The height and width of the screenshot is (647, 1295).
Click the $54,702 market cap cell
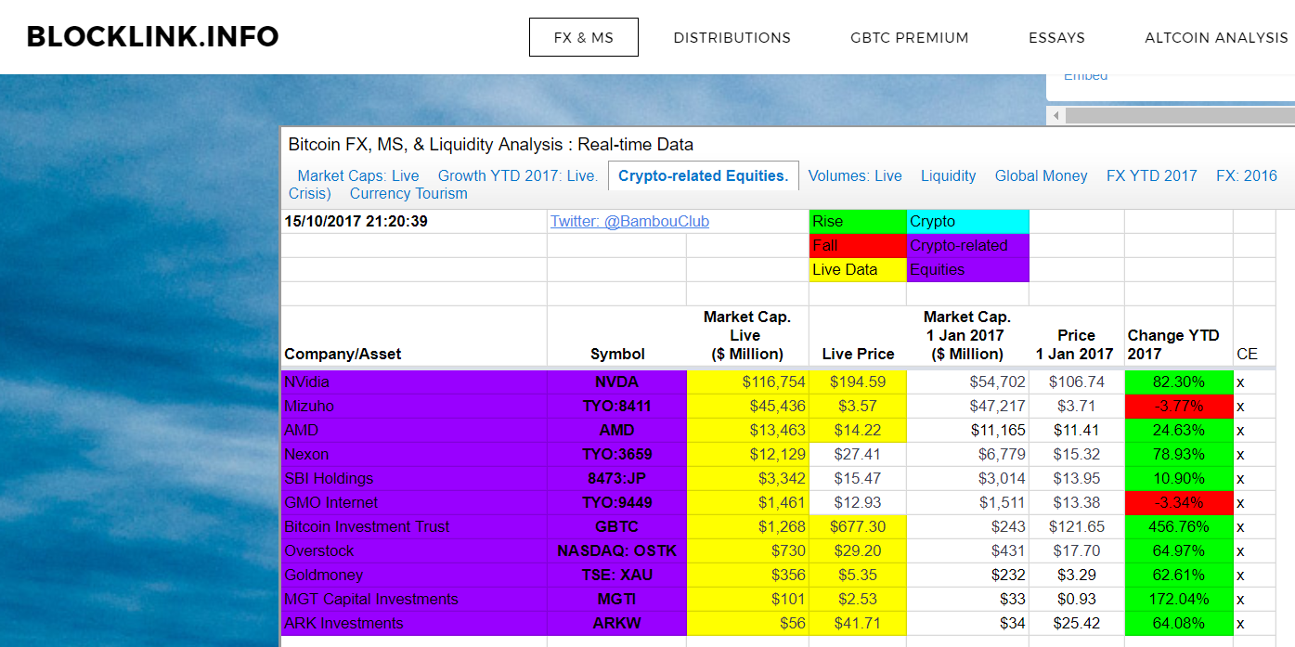[x=968, y=382]
